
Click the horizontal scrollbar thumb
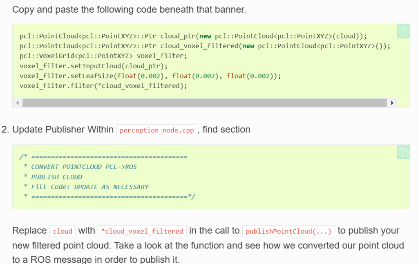(x=204, y=103)
